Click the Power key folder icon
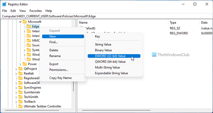Image resolution: width=213 pixels, height=113 pixels. (25, 64)
